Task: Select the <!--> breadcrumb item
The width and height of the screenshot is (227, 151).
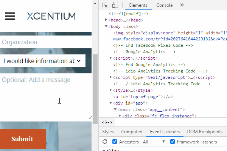Action: [x=107, y=122]
